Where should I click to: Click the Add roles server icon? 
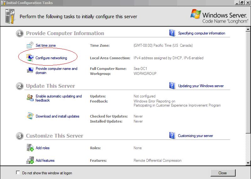pyautogui.click(x=30, y=148)
